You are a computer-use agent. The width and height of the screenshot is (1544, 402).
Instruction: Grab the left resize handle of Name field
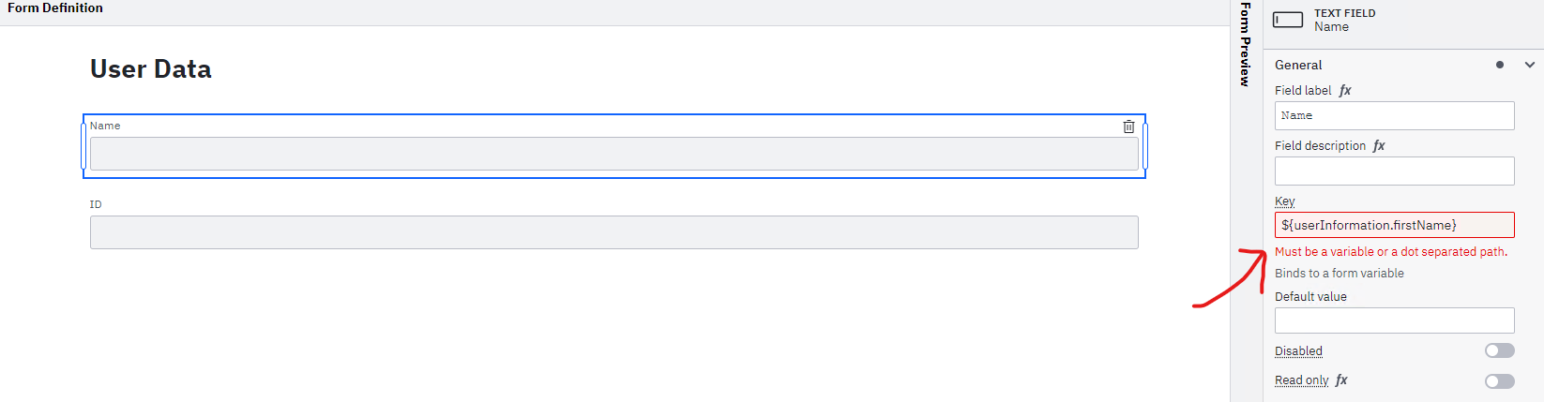[x=83, y=146]
